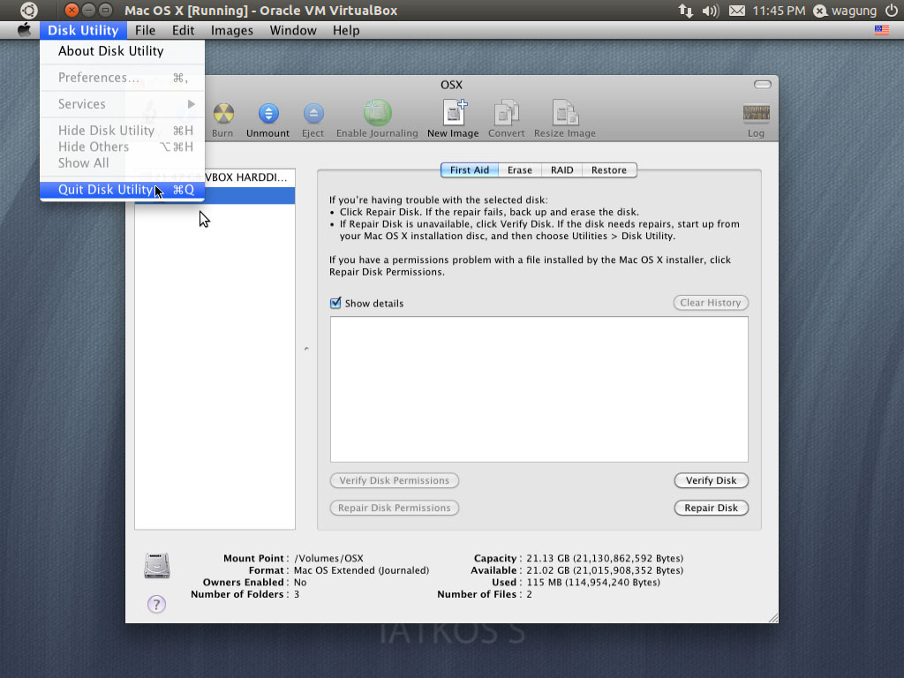This screenshot has height=678, width=904.
Task: Choose Quit Disk Utility menu item
Action: click(x=122, y=190)
